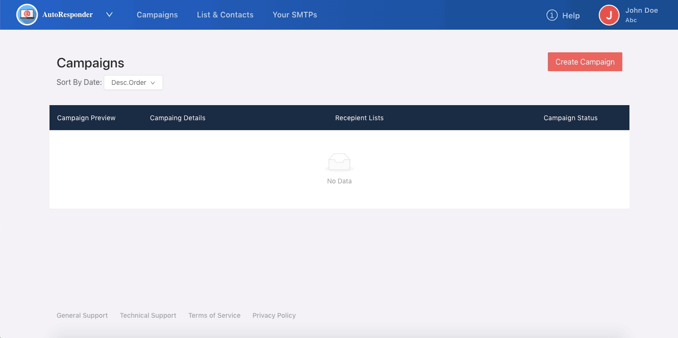678x338 pixels.
Task: Click the Campaign Preview column header
Action: [x=86, y=118]
